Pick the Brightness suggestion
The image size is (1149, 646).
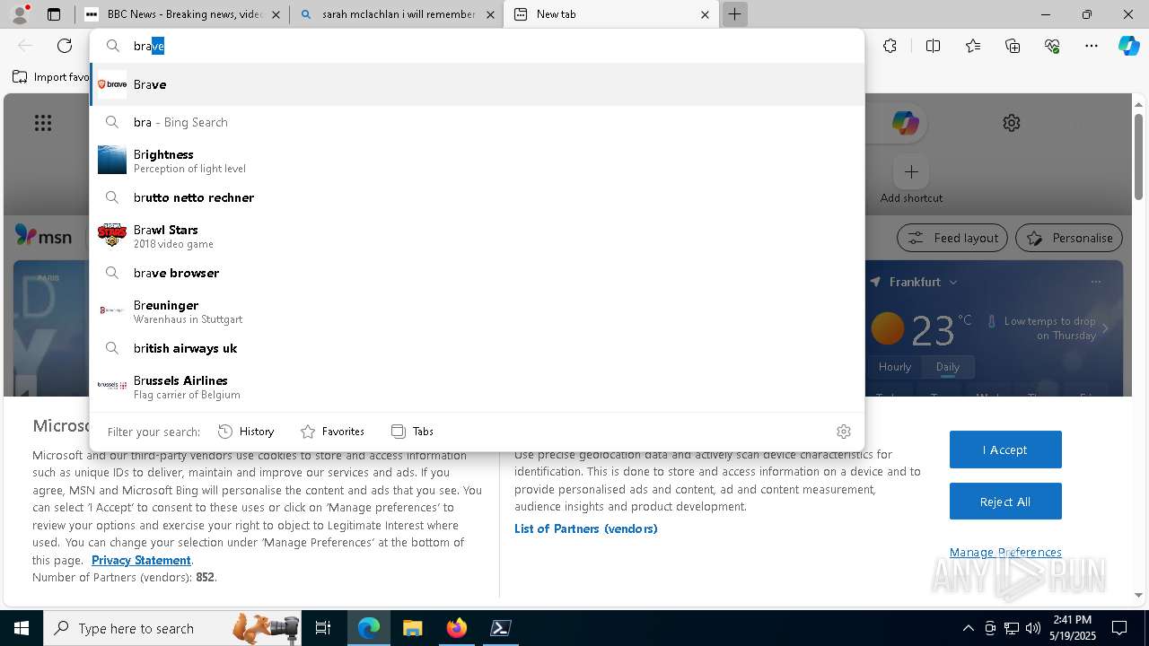click(477, 160)
